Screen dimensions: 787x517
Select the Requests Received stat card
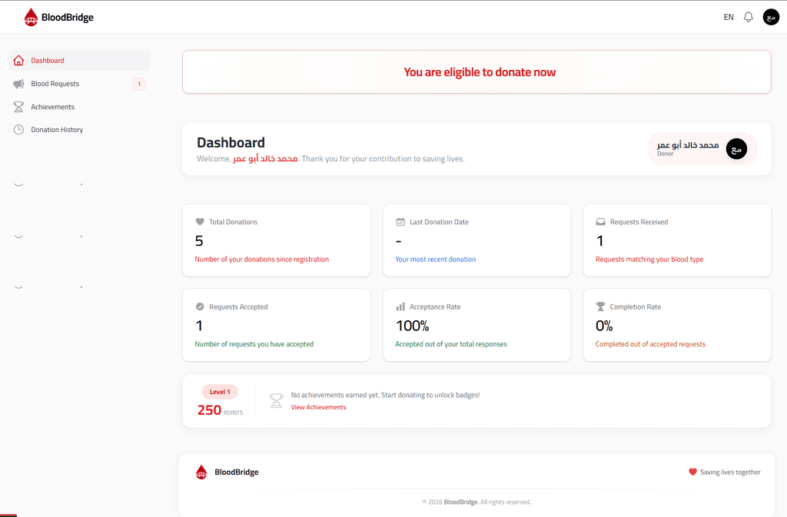pos(676,240)
